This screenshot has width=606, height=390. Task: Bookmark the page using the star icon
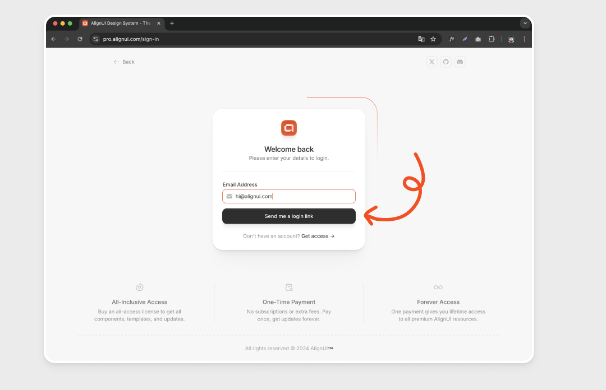pos(433,39)
